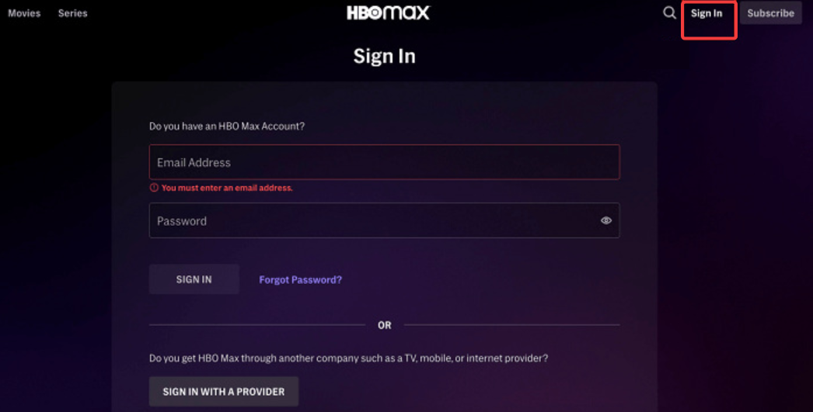The image size is (813, 412).
Task: Open search with the magnifying glass icon
Action: pyautogui.click(x=669, y=13)
